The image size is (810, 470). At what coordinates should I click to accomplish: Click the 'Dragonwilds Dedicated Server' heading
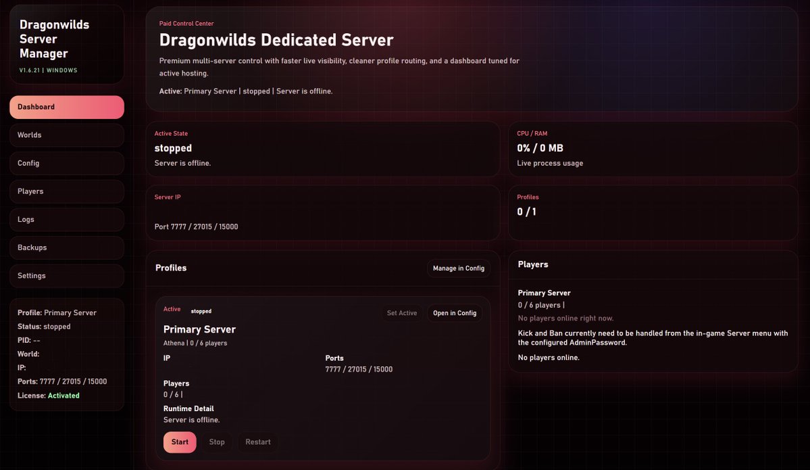276,41
